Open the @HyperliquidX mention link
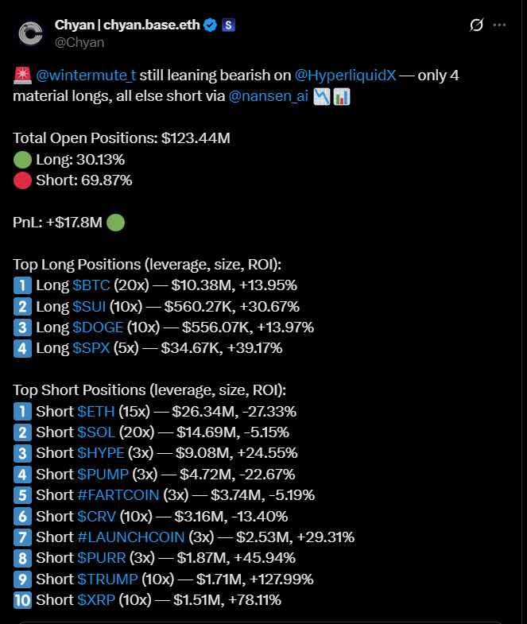Image resolution: width=527 pixels, height=624 pixels. pyautogui.click(x=346, y=76)
